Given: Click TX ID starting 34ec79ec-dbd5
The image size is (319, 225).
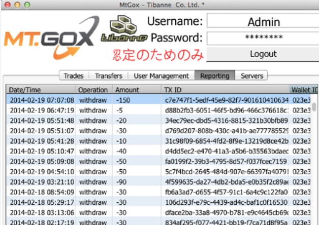Looking at the screenshot, I should [226, 121].
